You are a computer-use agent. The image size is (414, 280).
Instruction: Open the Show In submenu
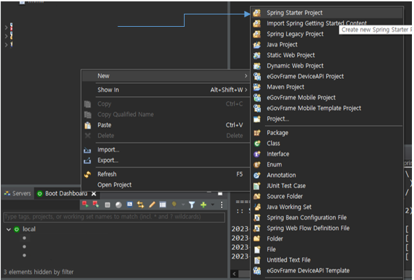point(165,90)
